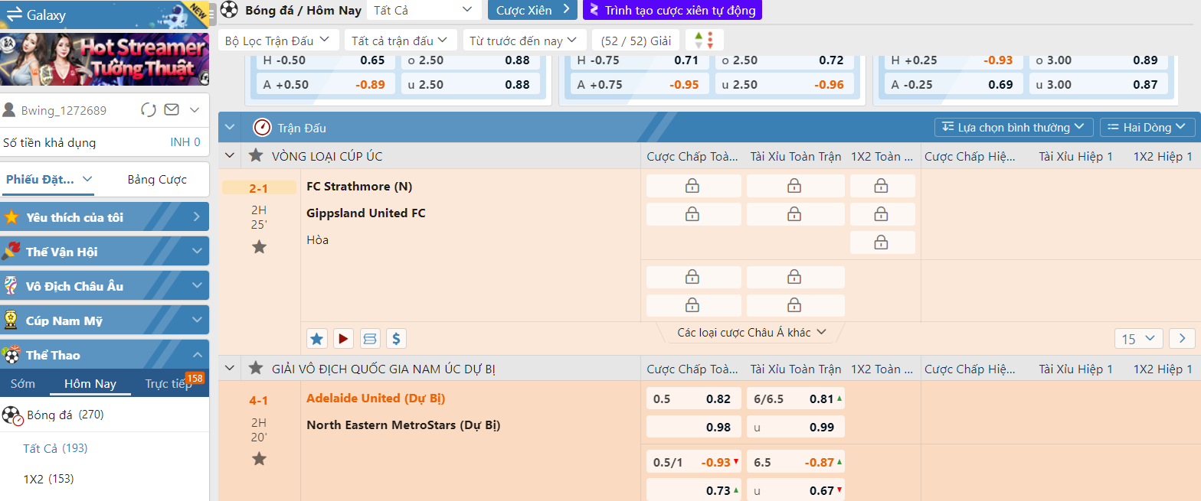Open the messages envelope icon
The height and width of the screenshot is (501, 1201).
pyautogui.click(x=172, y=110)
